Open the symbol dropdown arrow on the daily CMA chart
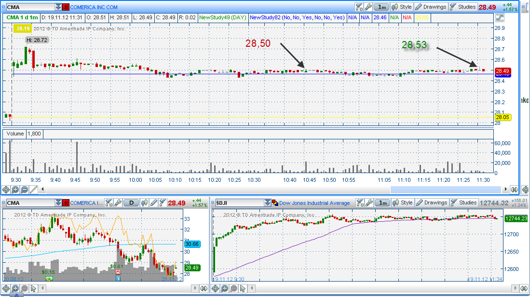 [x=58, y=202]
